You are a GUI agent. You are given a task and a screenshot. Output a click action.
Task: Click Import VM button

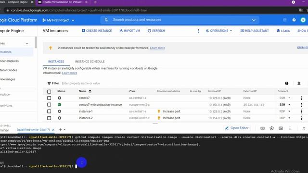[129, 31]
